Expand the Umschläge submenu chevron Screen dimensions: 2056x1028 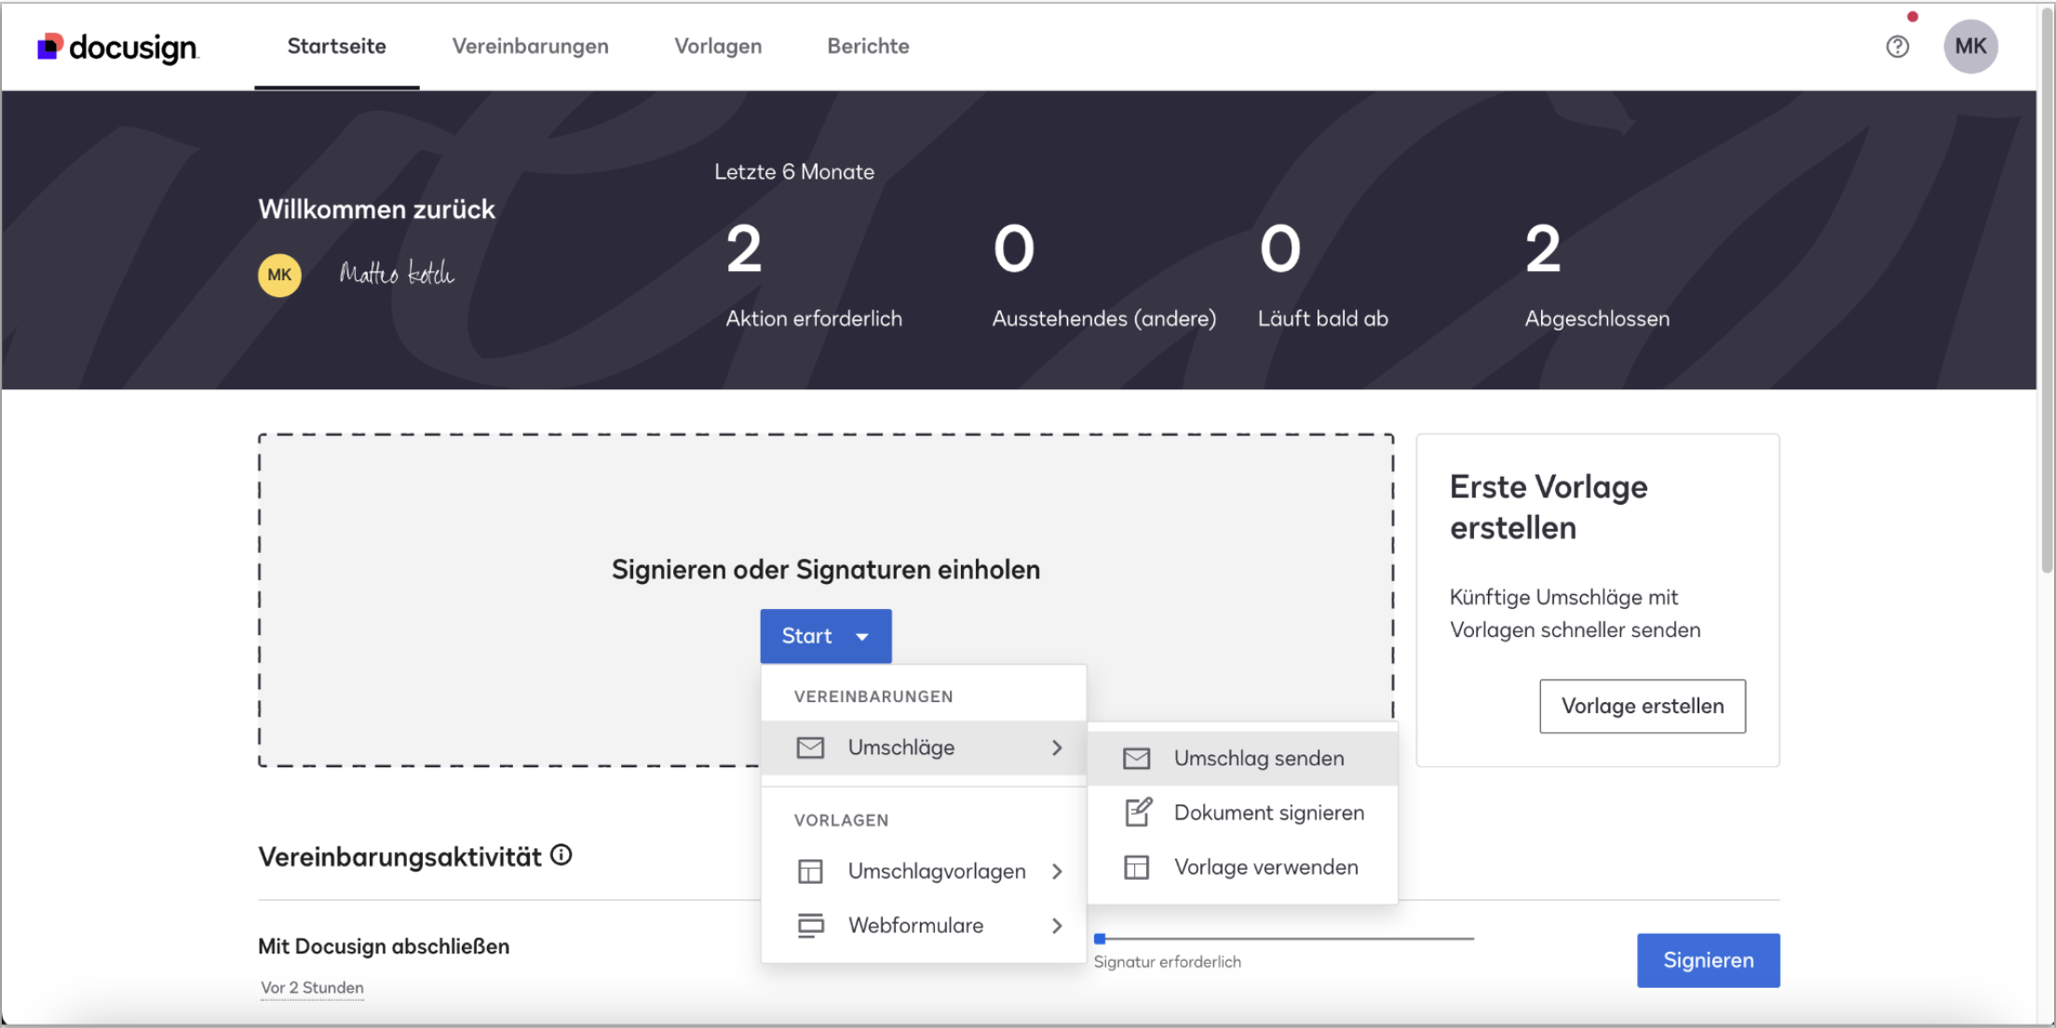click(1057, 748)
